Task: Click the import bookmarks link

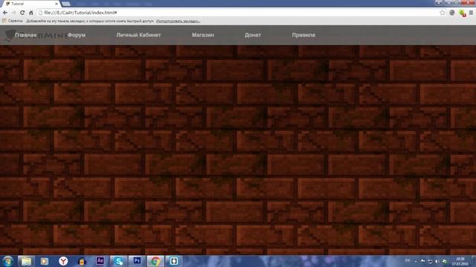Action: point(178,22)
